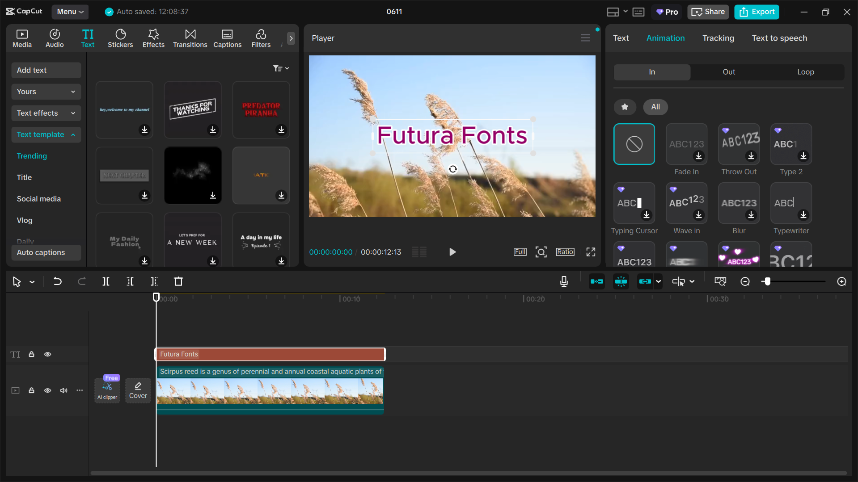
Task: Toggle visibility of the Futura Fonts text track
Action: click(x=48, y=354)
